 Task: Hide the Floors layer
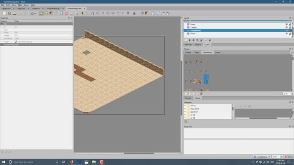coord(287,33)
